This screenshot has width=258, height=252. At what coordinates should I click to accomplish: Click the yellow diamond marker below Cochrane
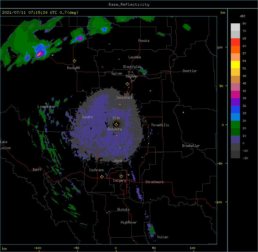tap(102, 177)
